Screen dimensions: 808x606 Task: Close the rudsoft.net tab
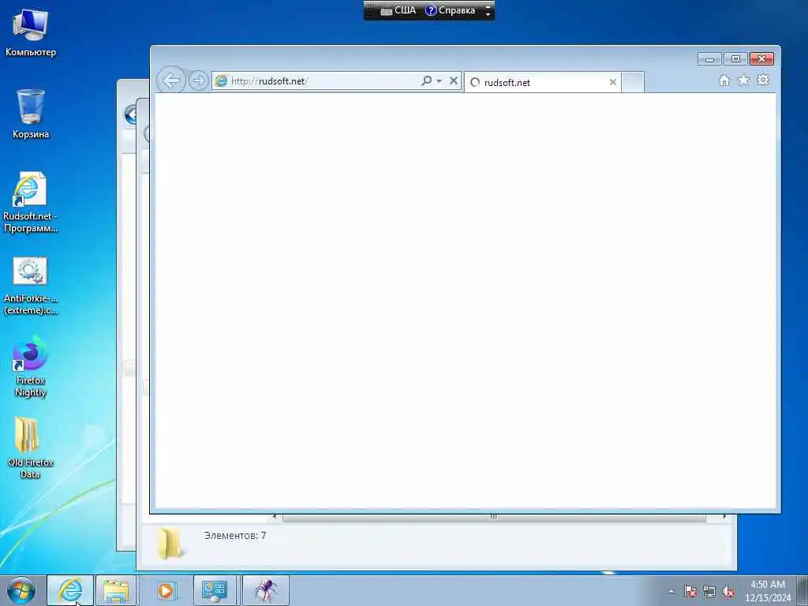coord(612,82)
